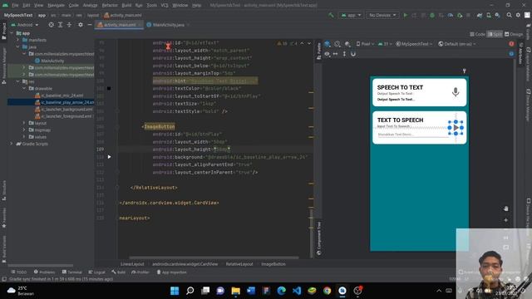The width and height of the screenshot is (532, 299).
Task: Click the orientation rotate icon in design toolbar
Action: coord(337,44)
